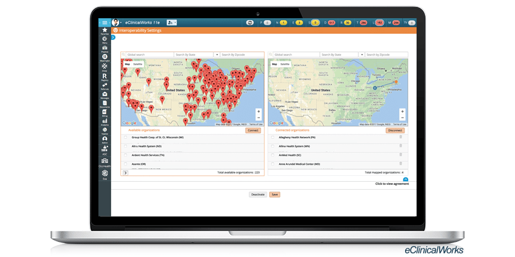Switch right map to Satellite view
The height and width of the screenshot is (257, 515).
click(x=285, y=64)
